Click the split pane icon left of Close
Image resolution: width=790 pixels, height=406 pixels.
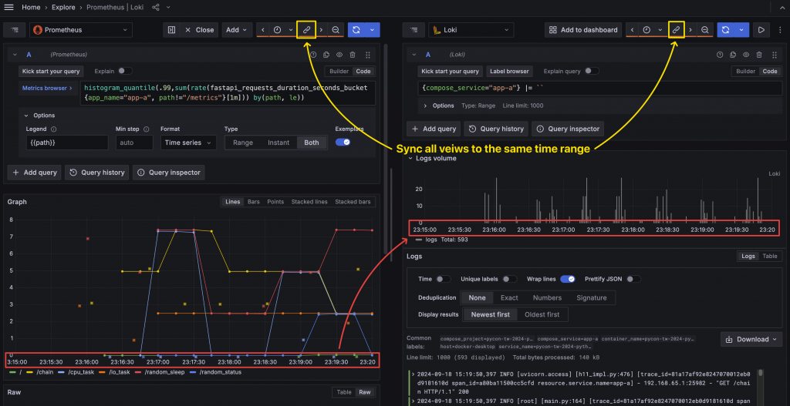171,30
